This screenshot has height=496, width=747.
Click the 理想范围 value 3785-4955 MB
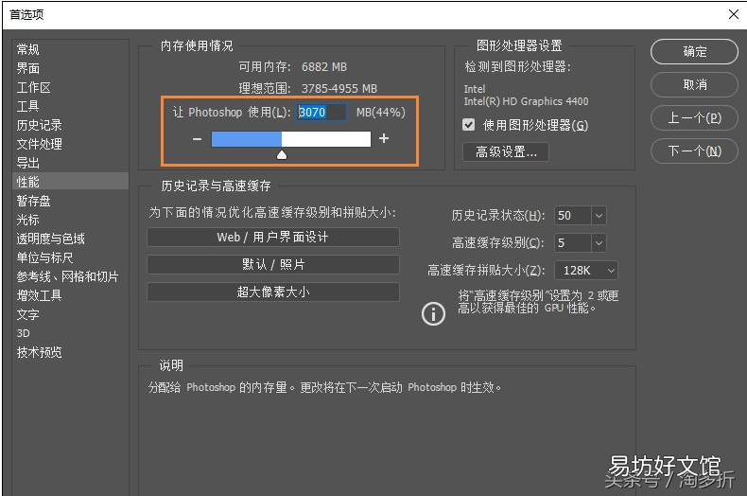(339, 88)
